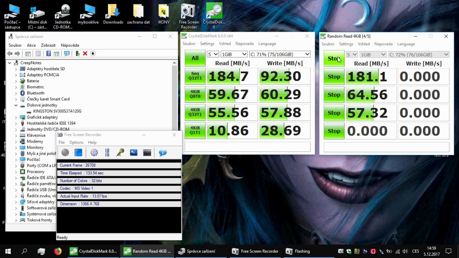Click the top Stop button under the cursor in Random Read window
The width and height of the screenshot is (459, 258).
[x=334, y=58]
